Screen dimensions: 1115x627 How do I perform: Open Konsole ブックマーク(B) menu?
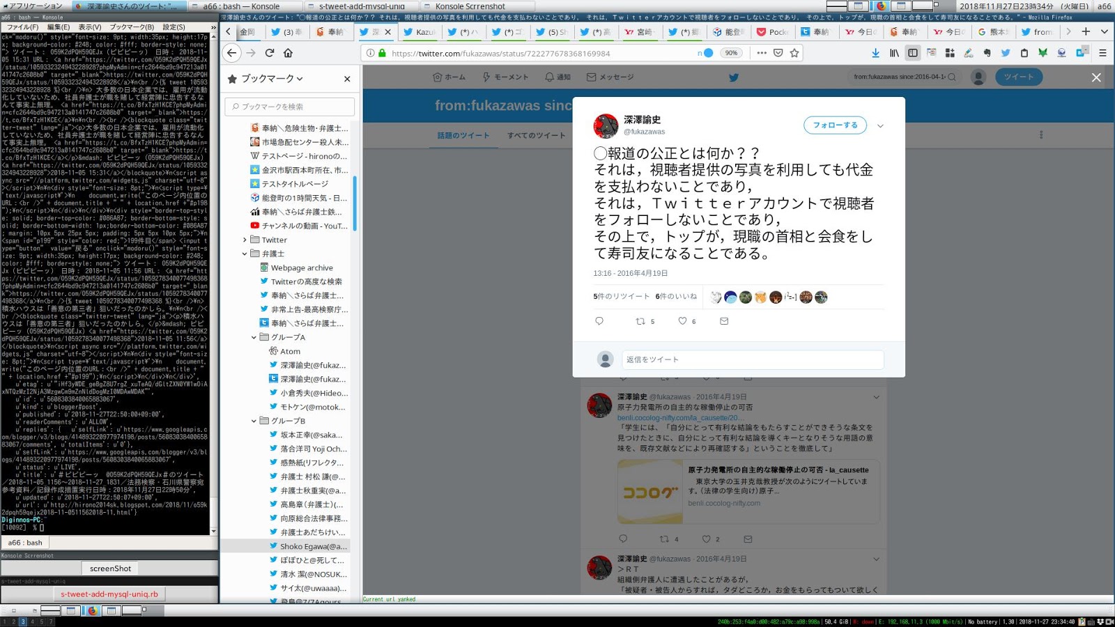point(132,27)
